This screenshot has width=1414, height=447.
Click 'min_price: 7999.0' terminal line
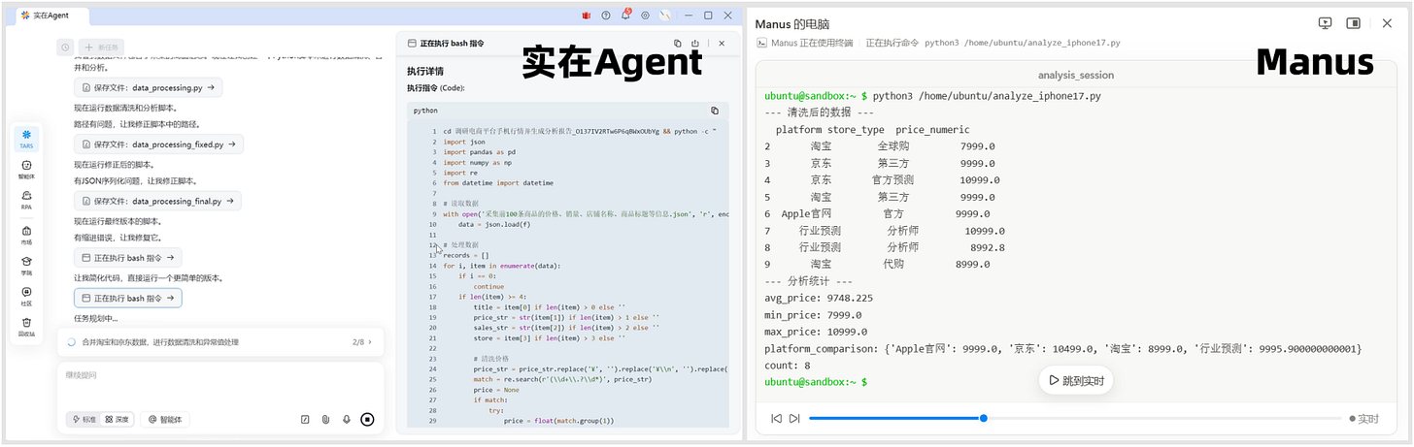pyautogui.click(x=812, y=315)
